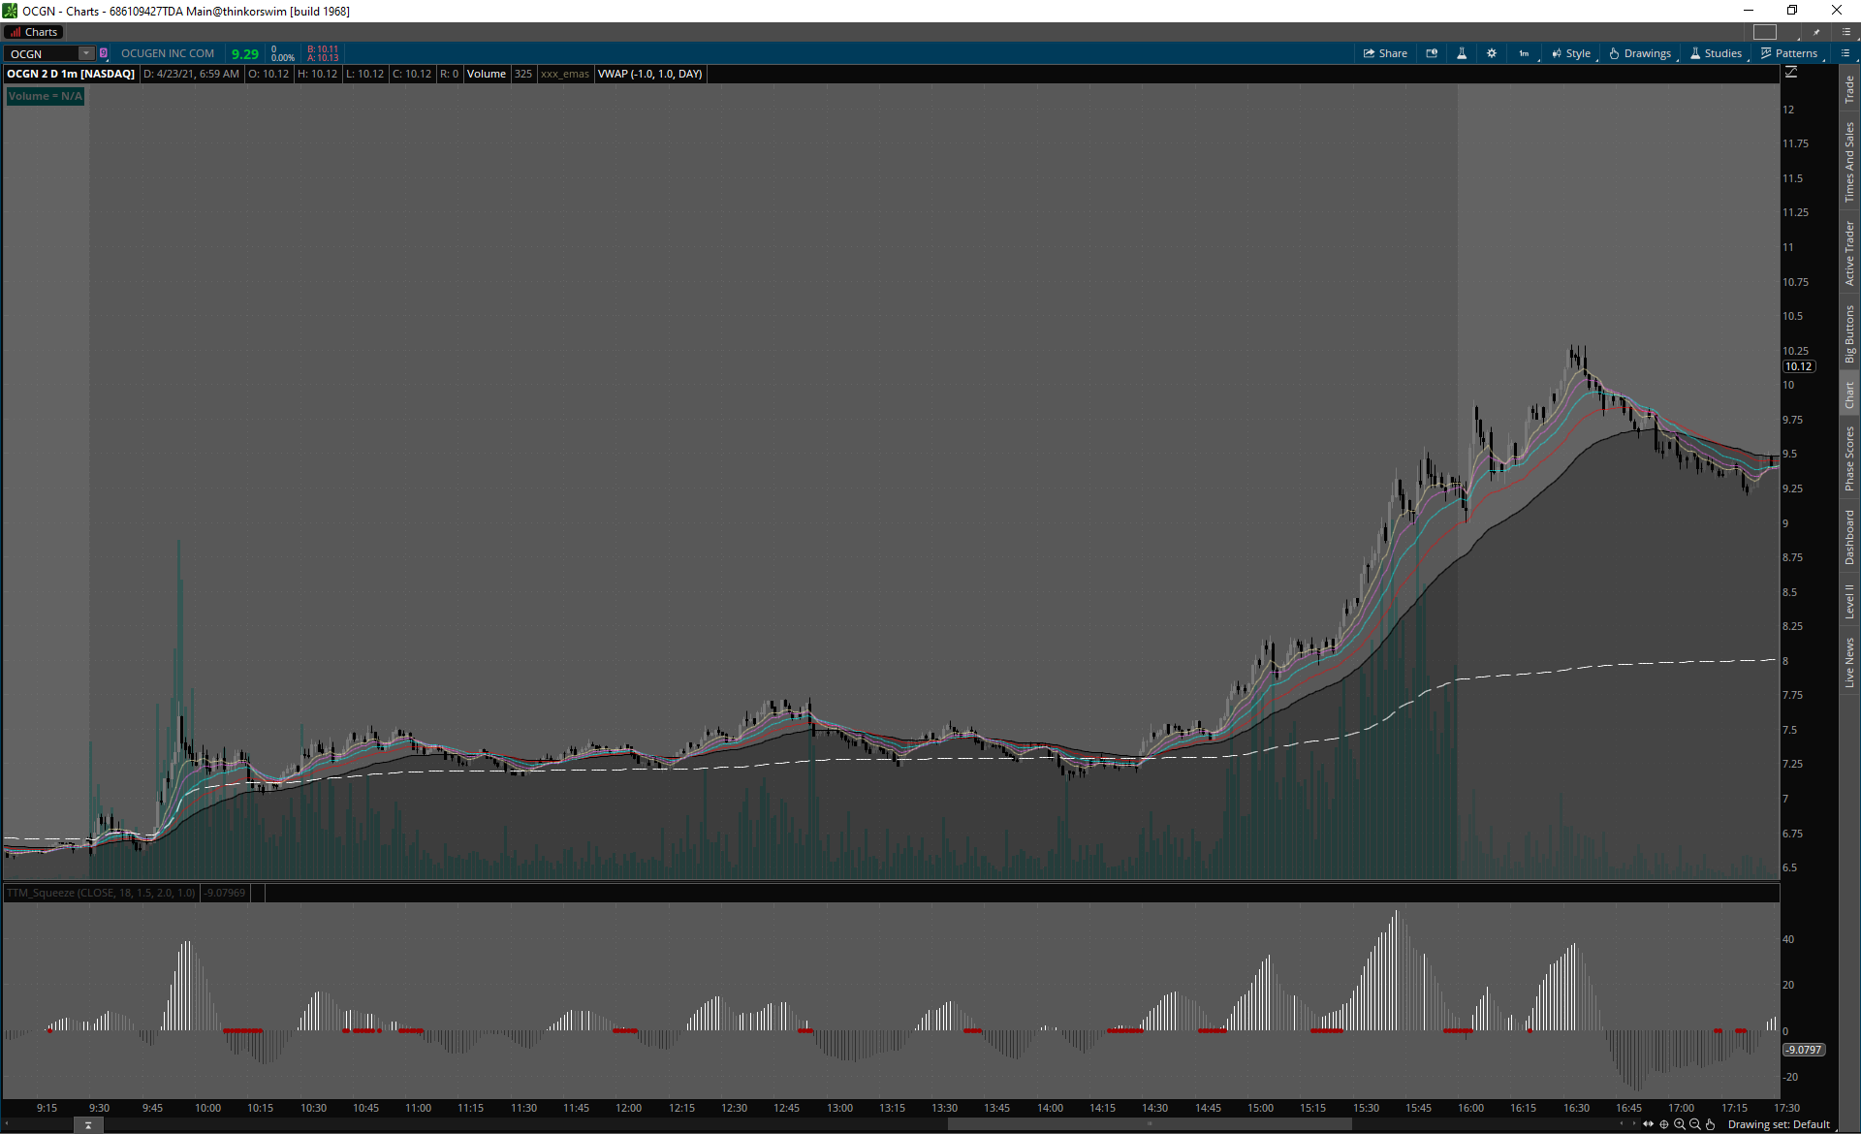Image resolution: width=1861 pixels, height=1134 pixels.
Task: Expand the OCGN symbol dropdown arrow
Action: (x=85, y=53)
